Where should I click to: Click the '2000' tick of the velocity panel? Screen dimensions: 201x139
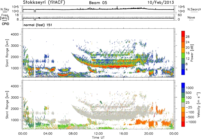tap(15, 109)
